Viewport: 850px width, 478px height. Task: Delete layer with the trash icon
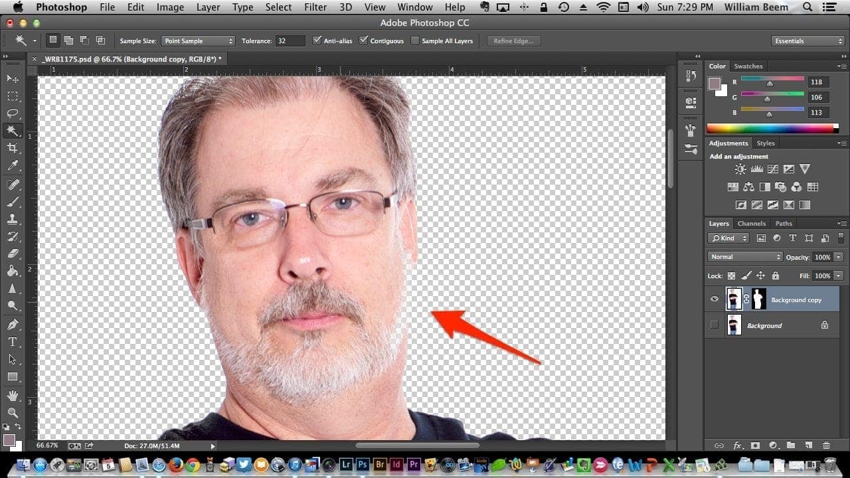click(827, 445)
